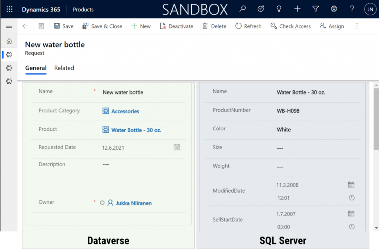
Task: Refresh the form
Action: pos(248,26)
